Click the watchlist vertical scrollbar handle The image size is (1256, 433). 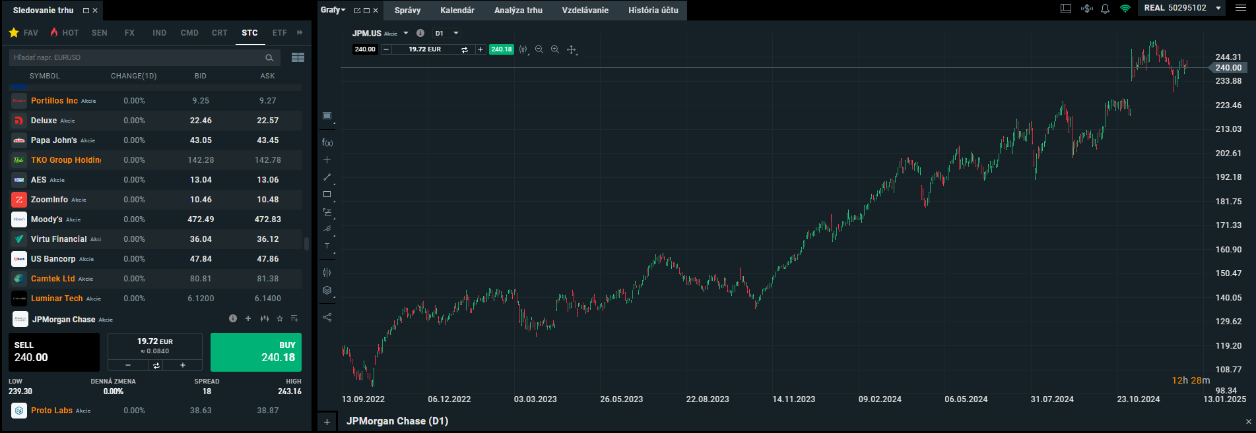coord(306,244)
